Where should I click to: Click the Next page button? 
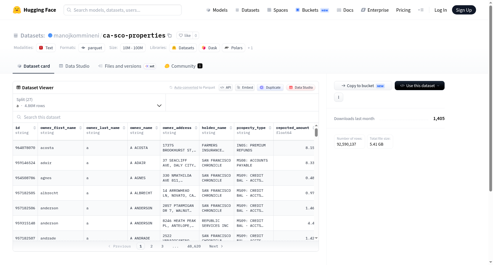[216, 246]
